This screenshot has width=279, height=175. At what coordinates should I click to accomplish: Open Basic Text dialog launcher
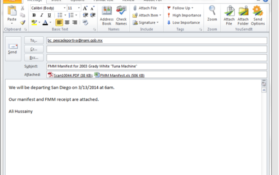(x=94, y=29)
